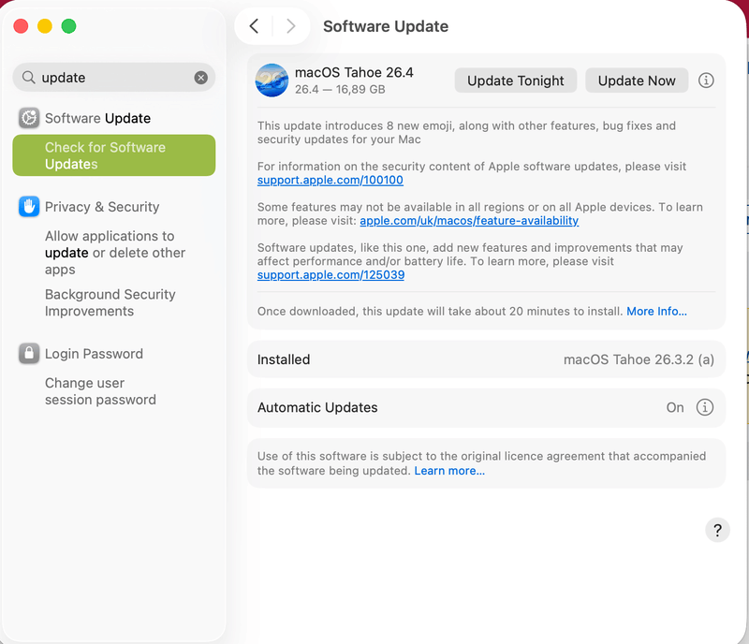Go back with the left chevron
This screenshot has width=749, height=644.
[254, 26]
